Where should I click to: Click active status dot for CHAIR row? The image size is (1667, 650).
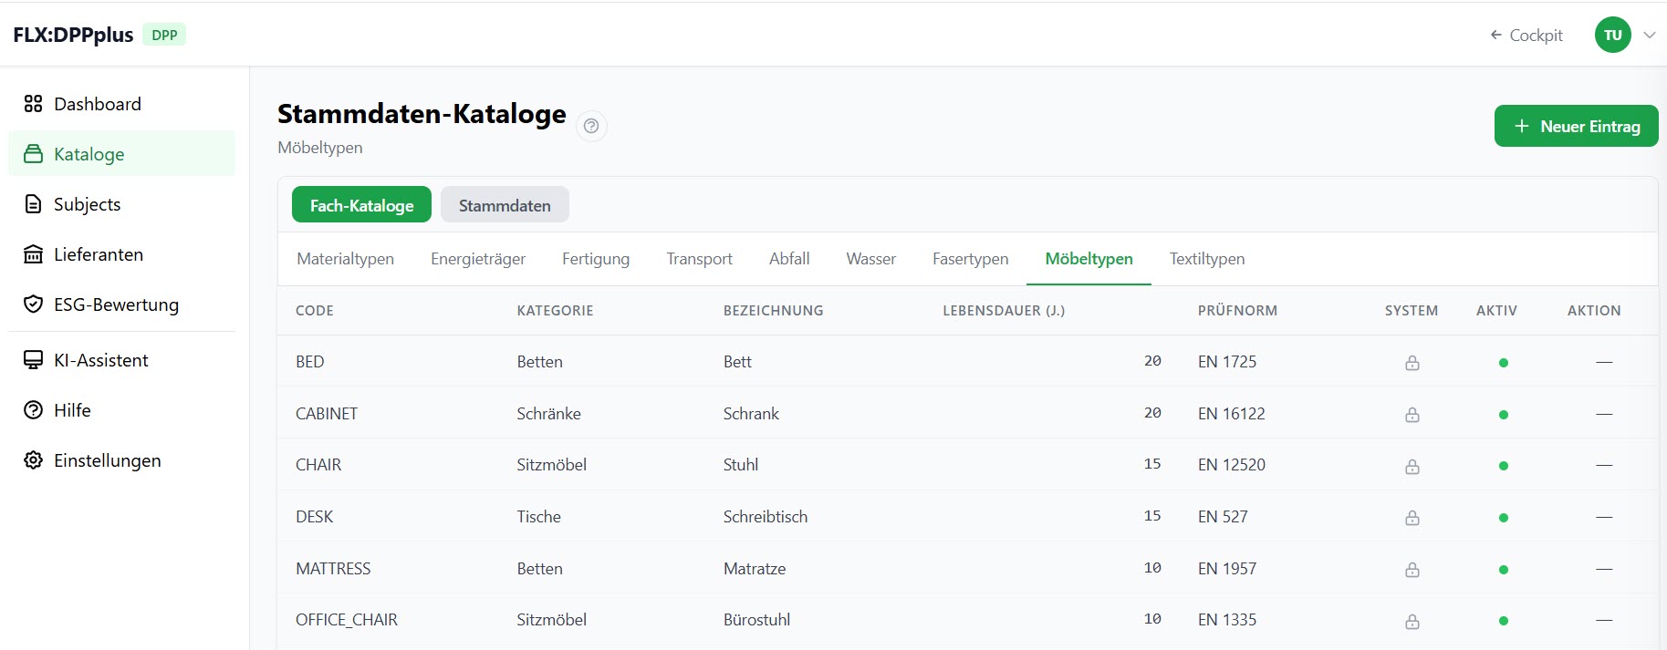point(1503,466)
